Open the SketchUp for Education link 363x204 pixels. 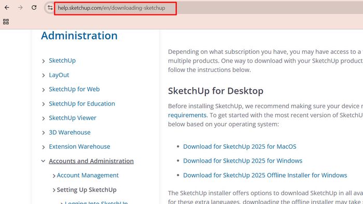(x=82, y=104)
